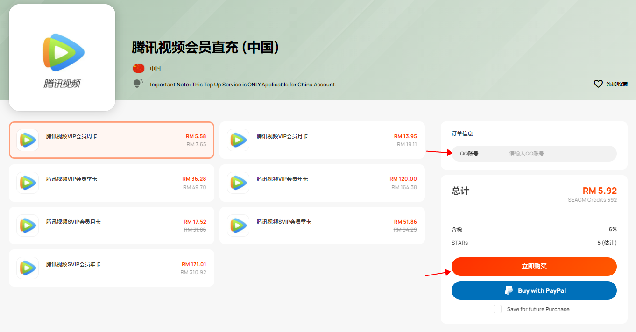Click the PayPal logo in the blue button
Image resolution: width=636 pixels, height=332 pixels.
click(509, 290)
